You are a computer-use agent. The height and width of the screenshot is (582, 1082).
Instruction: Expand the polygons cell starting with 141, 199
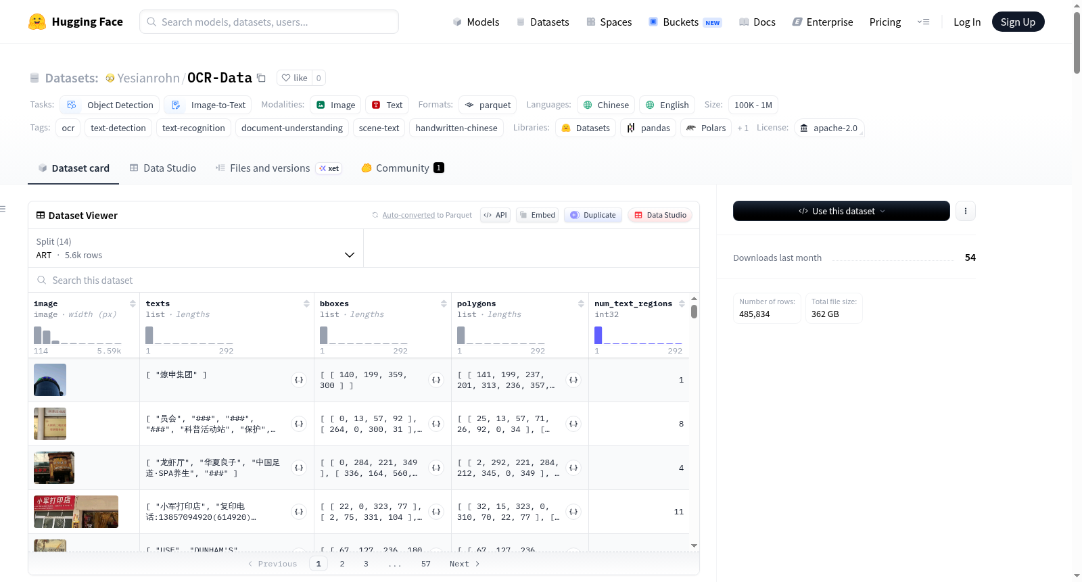(573, 380)
